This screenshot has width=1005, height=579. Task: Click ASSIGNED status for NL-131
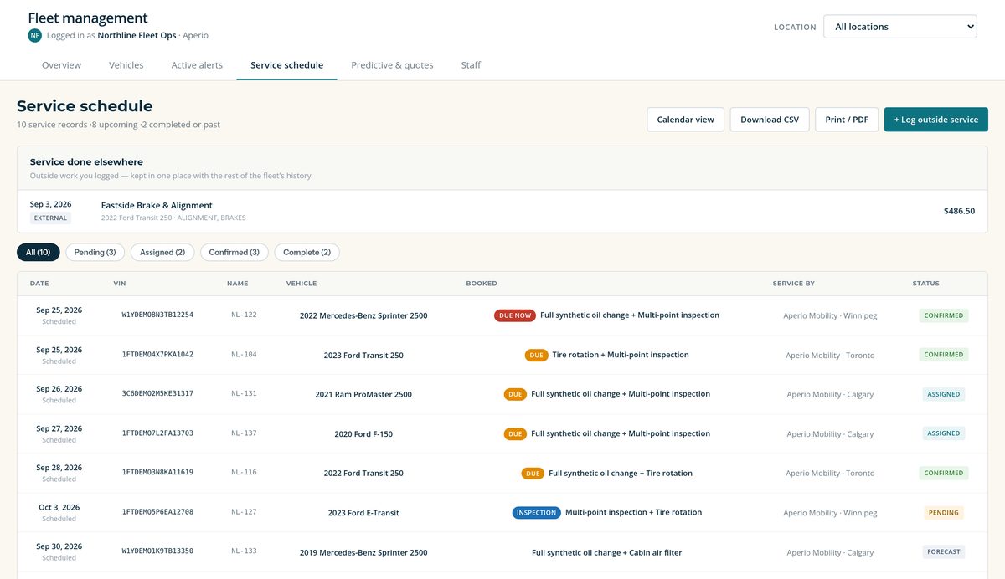[x=944, y=394]
